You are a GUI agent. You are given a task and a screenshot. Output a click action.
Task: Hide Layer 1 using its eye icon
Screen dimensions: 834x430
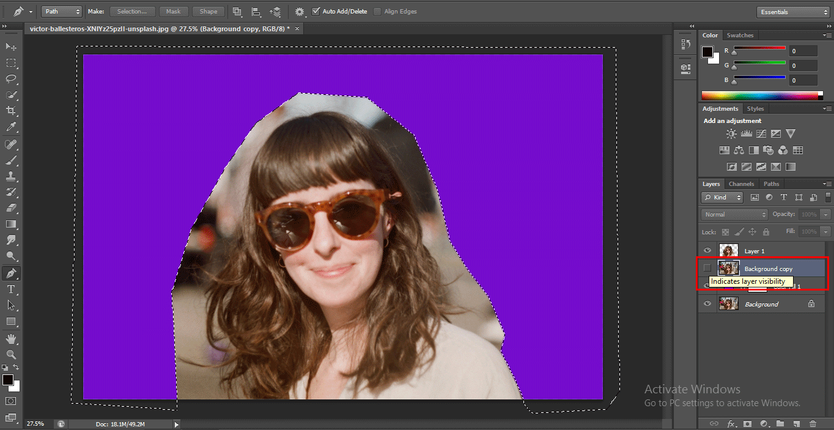click(707, 251)
